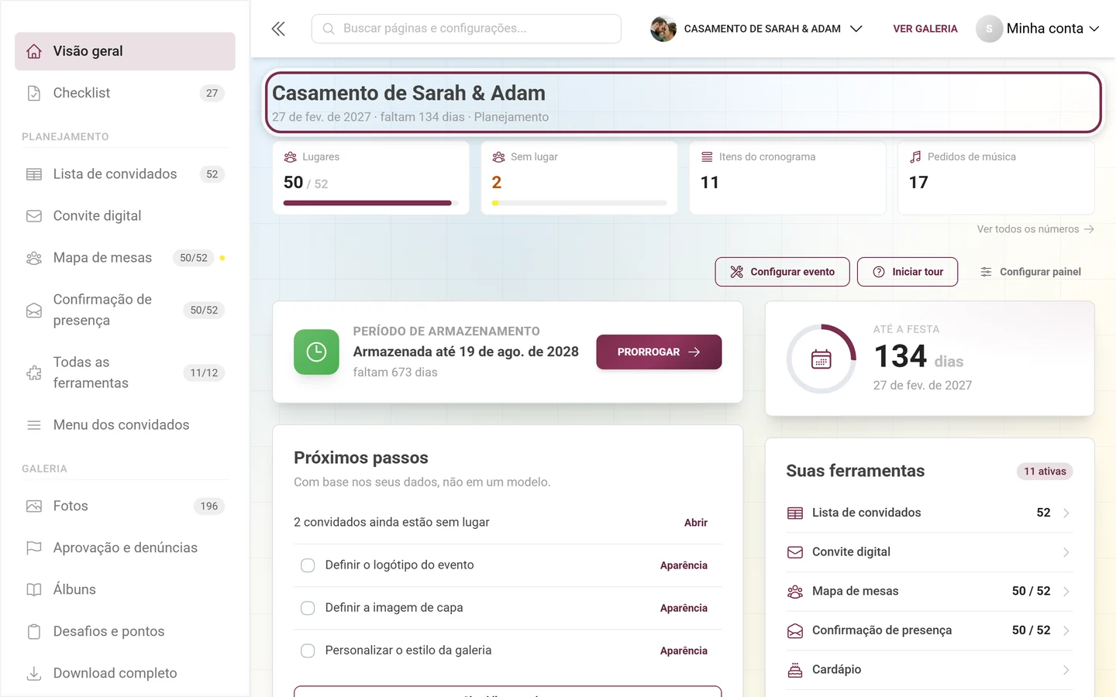Image resolution: width=1116 pixels, height=697 pixels.
Task: Click the Álbuns book icon
Action: point(34,589)
